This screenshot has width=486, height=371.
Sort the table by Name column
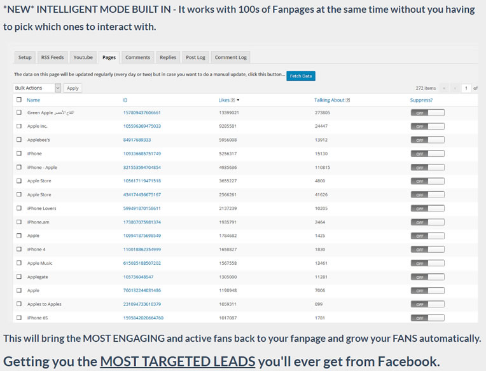pos(34,100)
